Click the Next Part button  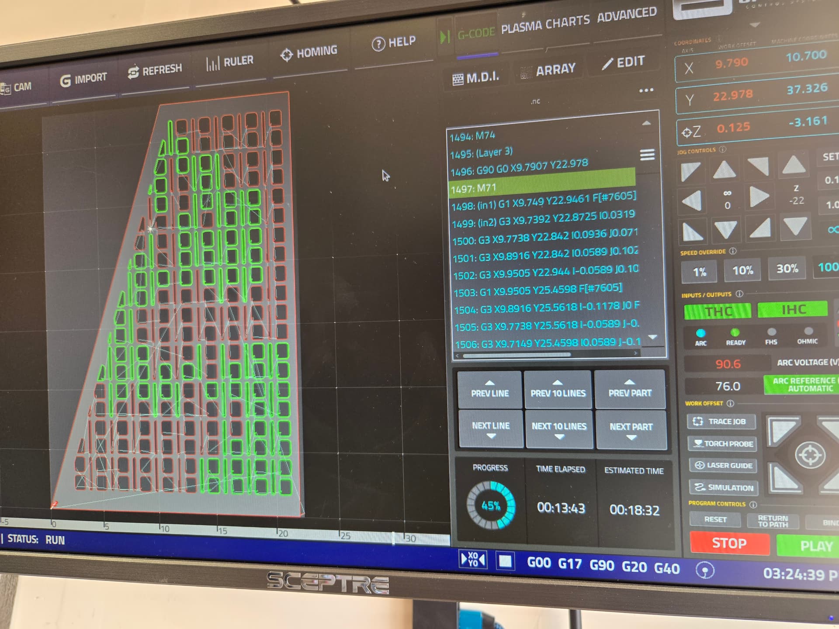631,429
